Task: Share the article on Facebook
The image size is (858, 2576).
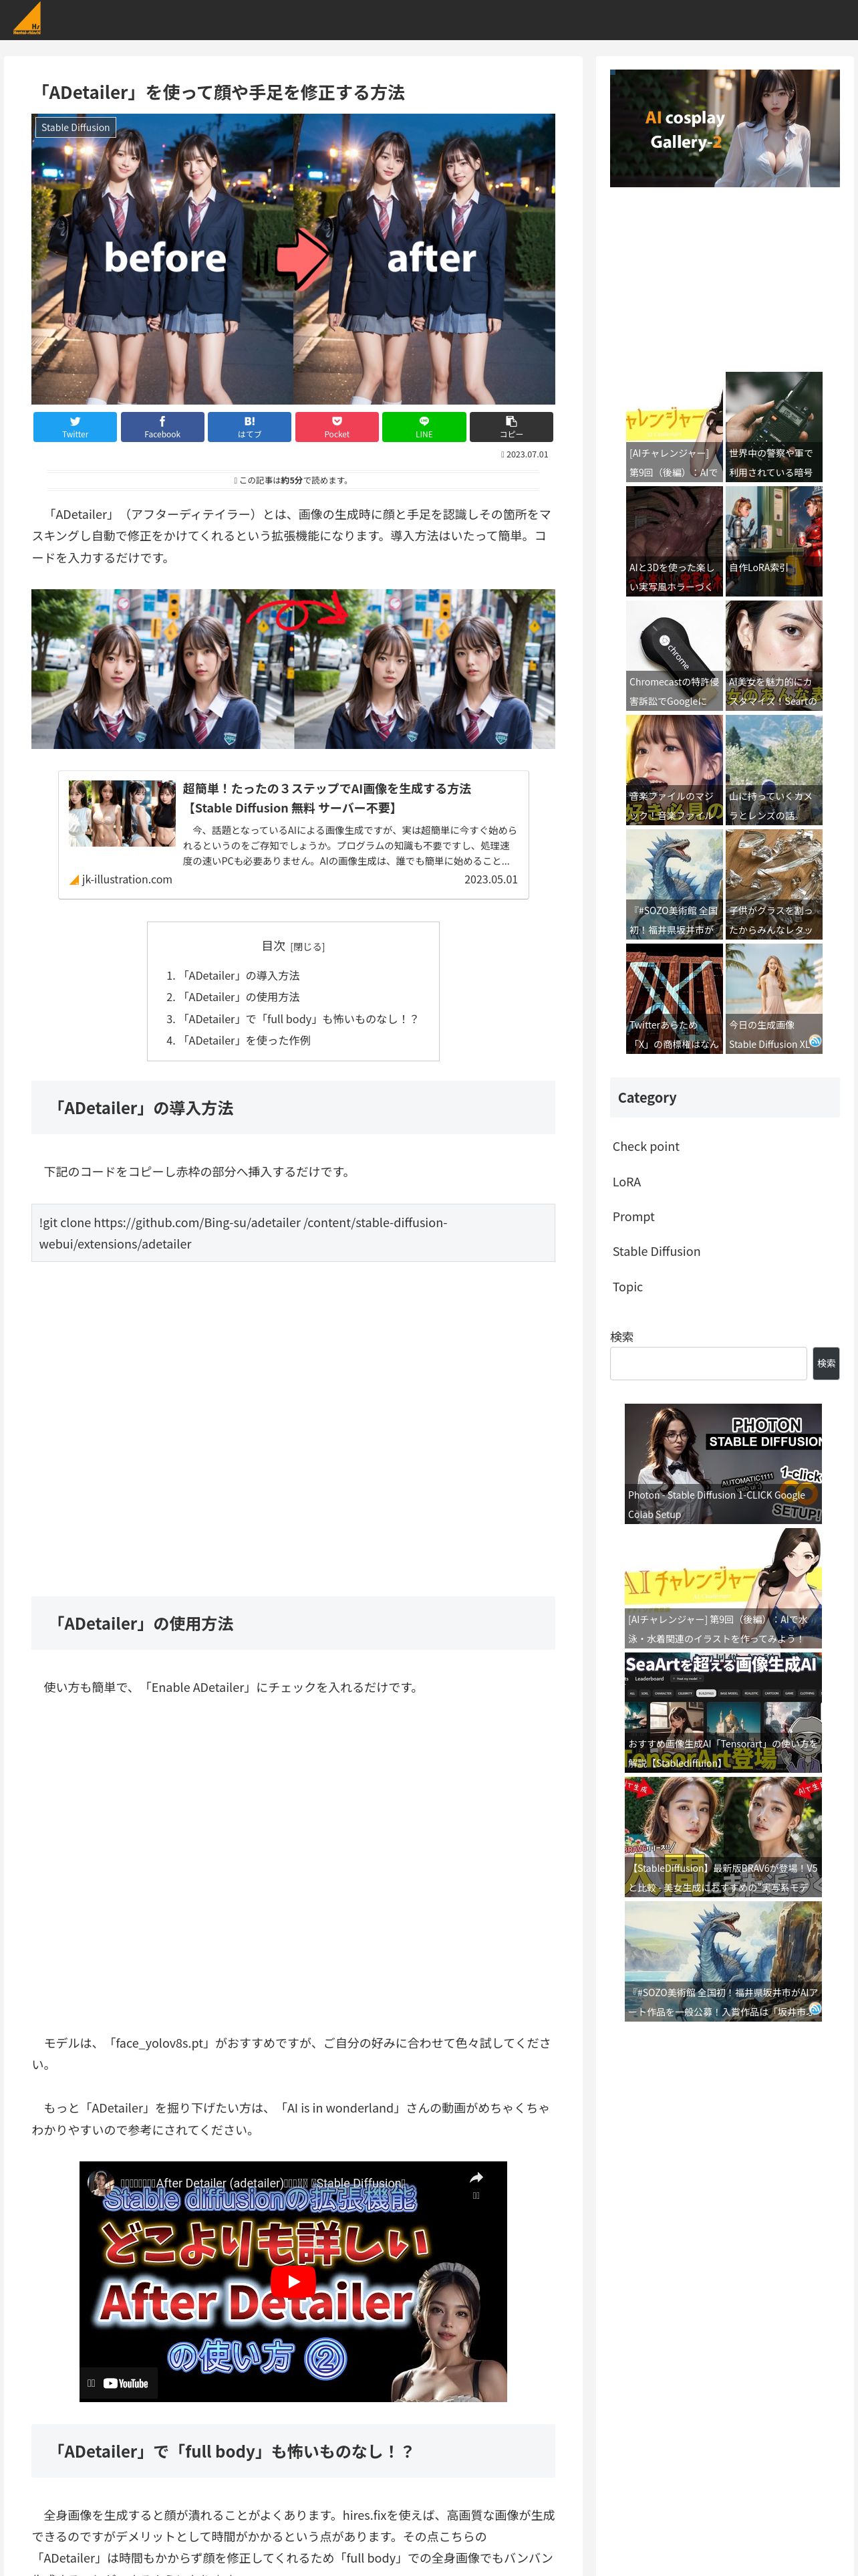Action: click(x=162, y=427)
